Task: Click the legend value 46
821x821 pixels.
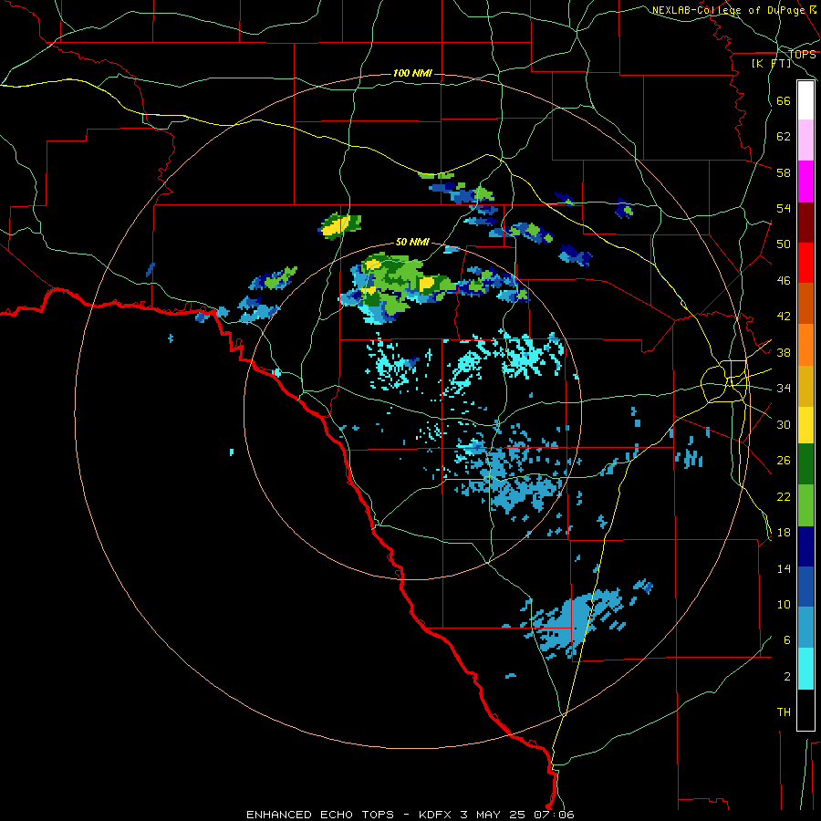Action: tap(784, 280)
